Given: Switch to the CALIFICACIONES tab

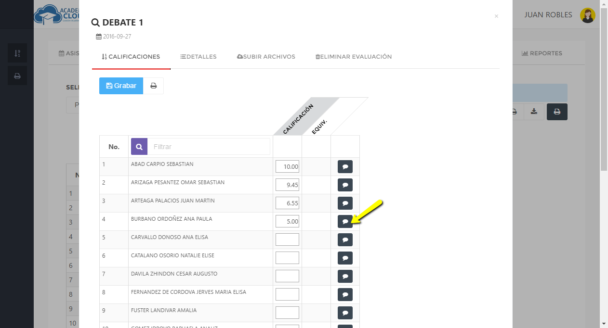Looking at the screenshot, I should coord(131,57).
